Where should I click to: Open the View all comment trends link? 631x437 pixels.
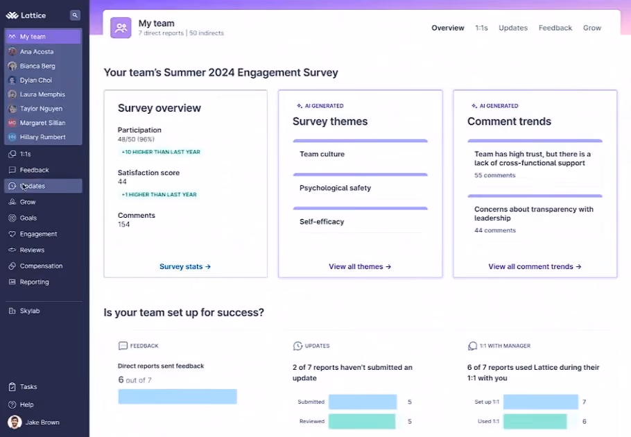pos(535,266)
